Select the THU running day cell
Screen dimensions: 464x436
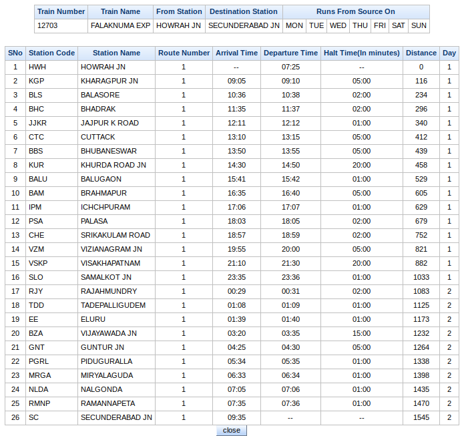click(360, 26)
